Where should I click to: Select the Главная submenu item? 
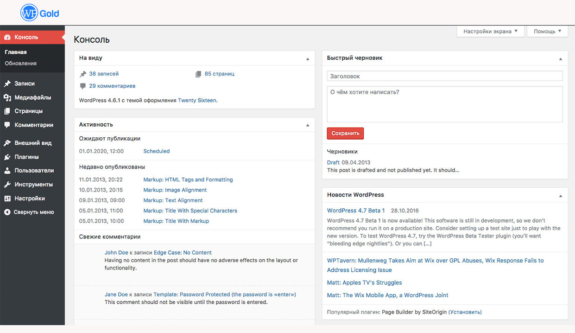tap(16, 52)
